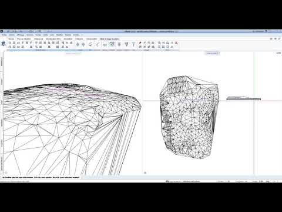Image resolution: width=282 pixels, height=212 pixels.
Task: Click the highlighted triangulation mesh tool icon
Action: click(112, 45)
